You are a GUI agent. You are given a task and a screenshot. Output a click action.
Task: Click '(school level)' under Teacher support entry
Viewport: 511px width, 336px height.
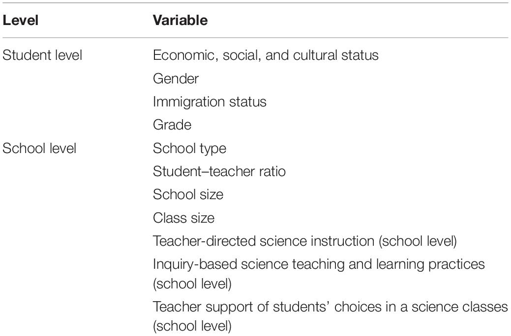(192, 326)
